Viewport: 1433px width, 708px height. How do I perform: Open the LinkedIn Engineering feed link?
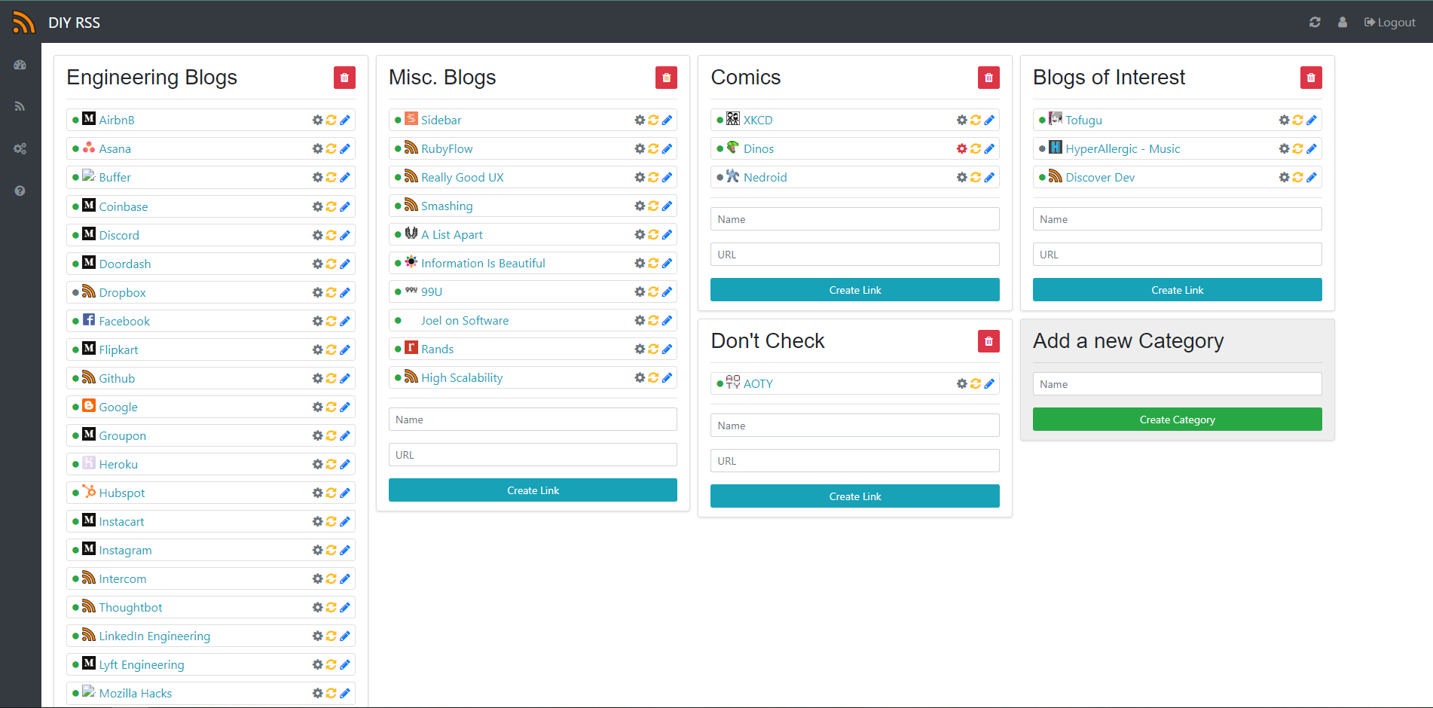coord(154,636)
